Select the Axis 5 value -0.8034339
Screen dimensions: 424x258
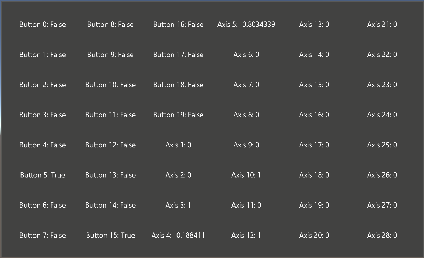click(x=246, y=24)
